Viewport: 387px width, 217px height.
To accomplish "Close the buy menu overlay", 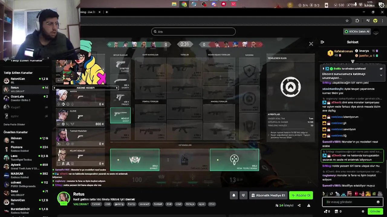I will (x=311, y=44).
